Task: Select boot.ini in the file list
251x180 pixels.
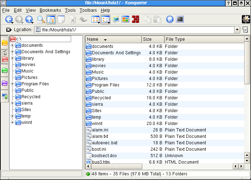Action: pyautogui.click(x=96, y=149)
